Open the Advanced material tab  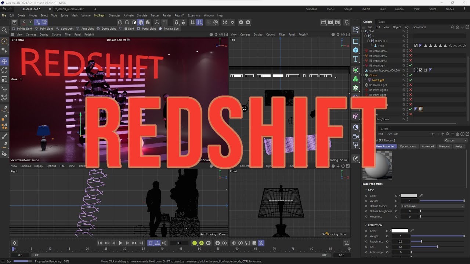pos(428,146)
